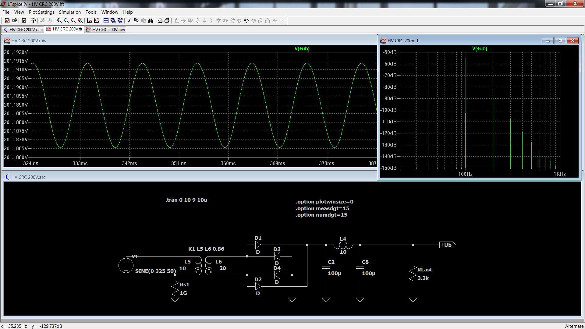Click the Zoom In magnifier icon
The width and height of the screenshot is (585, 329).
[59, 21]
